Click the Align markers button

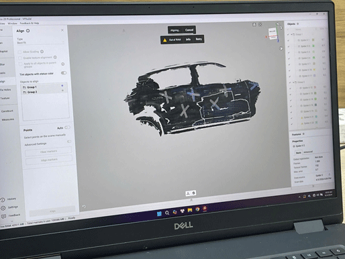pyautogui.click(x=49, y=160)
